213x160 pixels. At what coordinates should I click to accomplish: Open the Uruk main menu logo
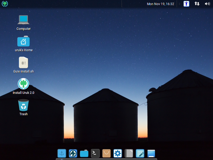[5, 4]
